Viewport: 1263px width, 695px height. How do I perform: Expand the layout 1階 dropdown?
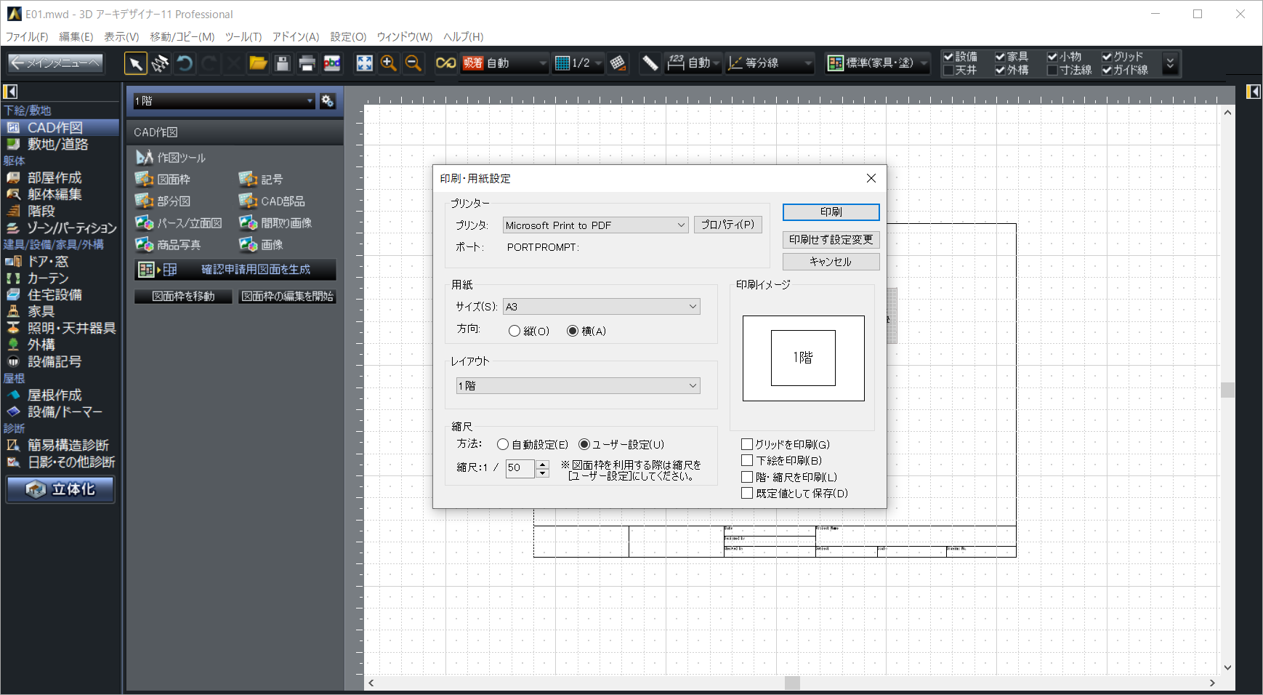tap(577, 386)
